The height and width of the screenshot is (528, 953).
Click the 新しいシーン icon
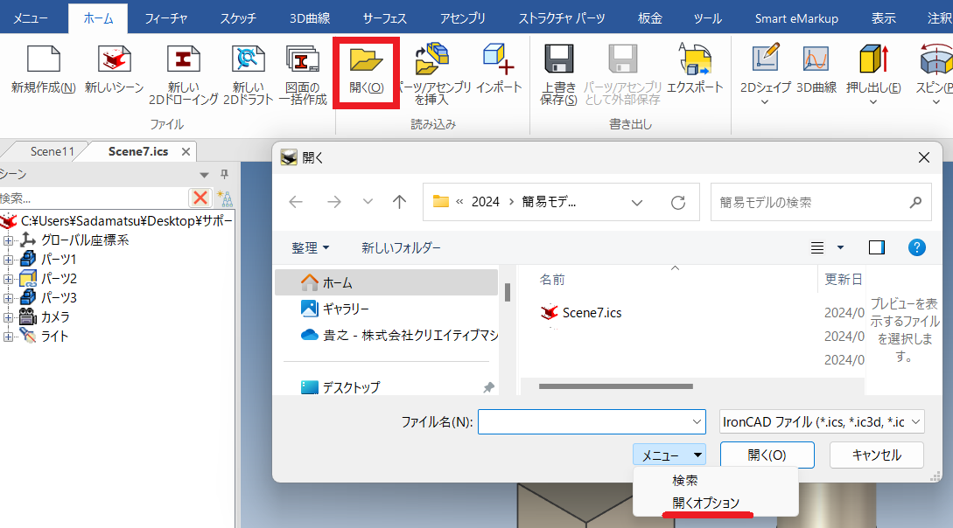pos(115,59)
